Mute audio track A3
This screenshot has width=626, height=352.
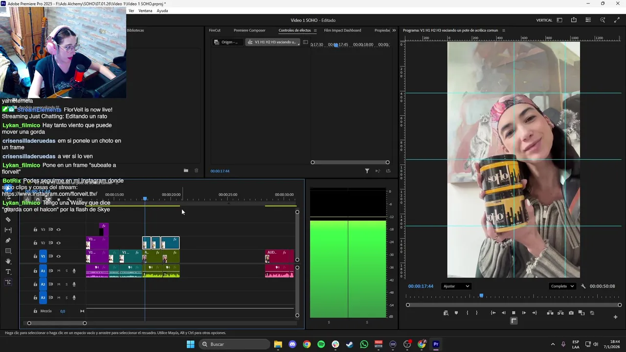pyautogui.click(x=59, y=298)
